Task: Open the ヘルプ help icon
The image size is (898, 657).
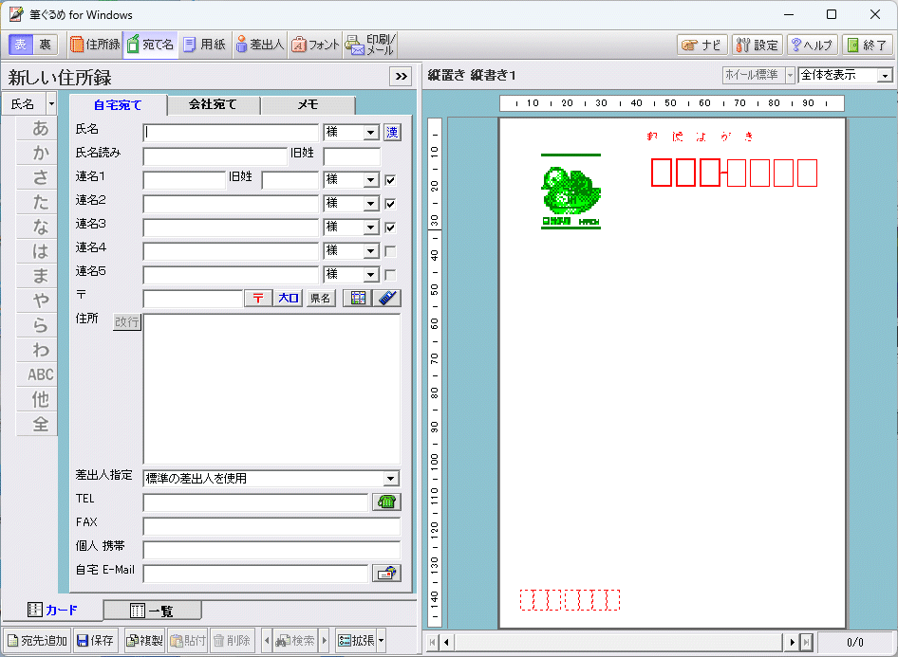Action: point(813,46)
